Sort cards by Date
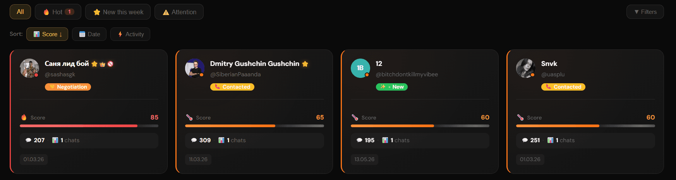The width and height of the screenshot is (676, 180). (x=89, y=34)
